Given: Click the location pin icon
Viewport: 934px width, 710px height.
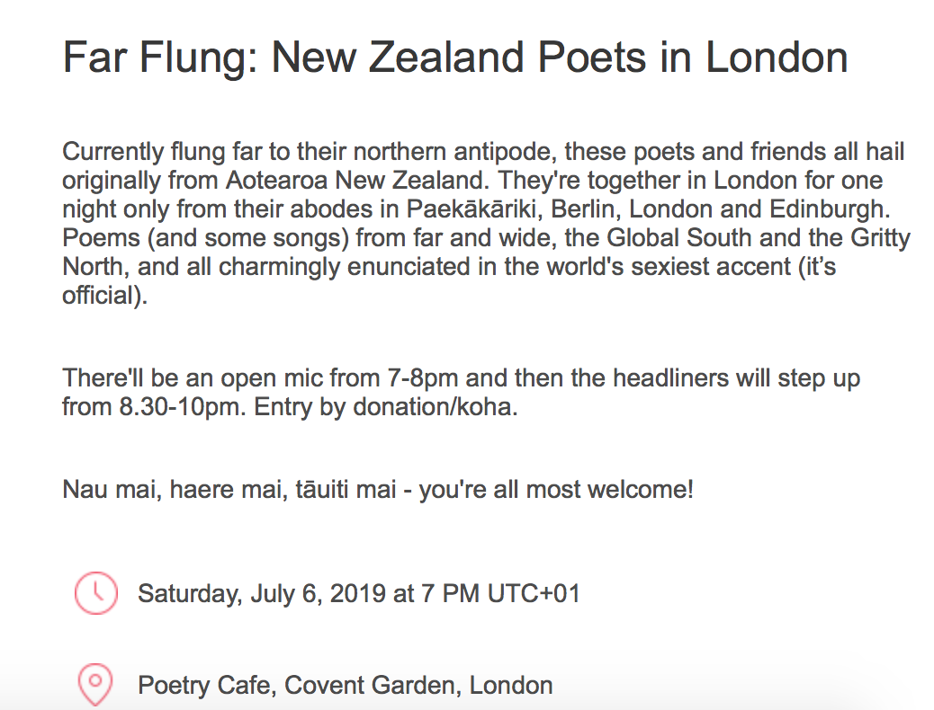Looking at the screenshot, I should [95, 685].
